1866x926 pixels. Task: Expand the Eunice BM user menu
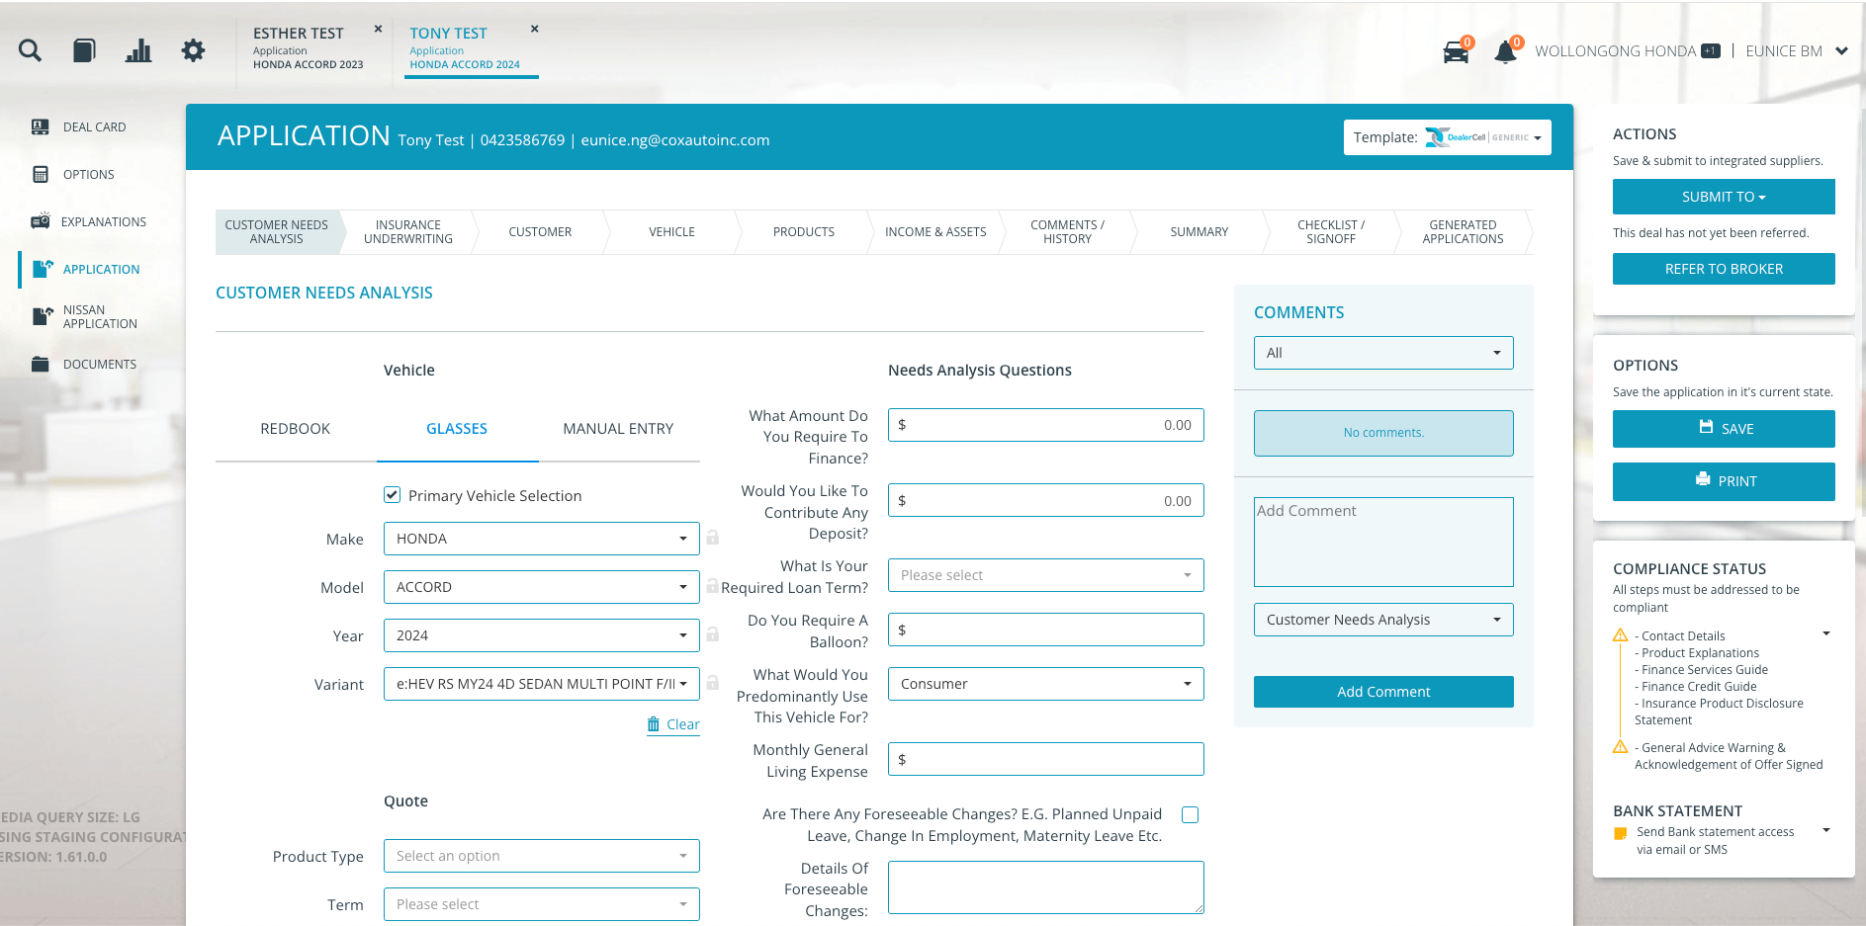click(1841, 51)
